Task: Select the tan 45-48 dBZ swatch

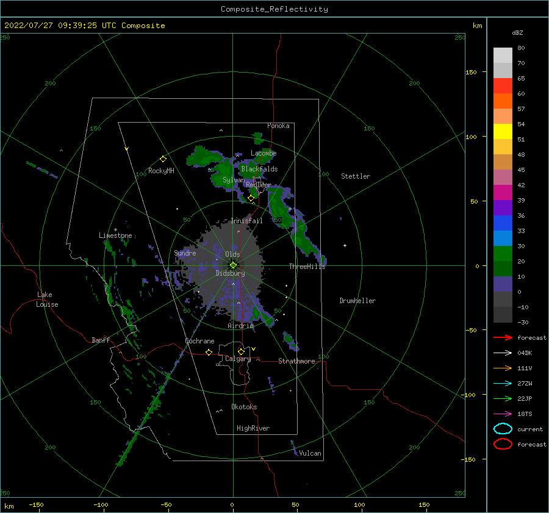Action: [x=503, y=162]
